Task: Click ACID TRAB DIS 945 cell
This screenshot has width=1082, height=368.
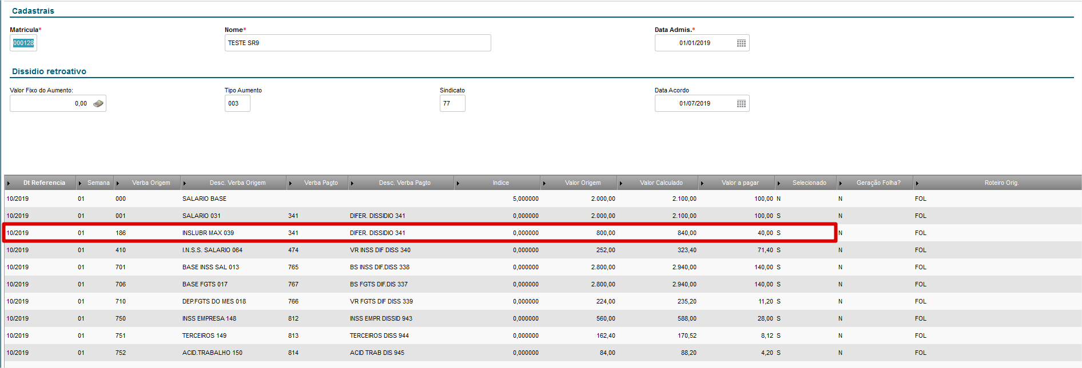Action: (x=377, y=353)
